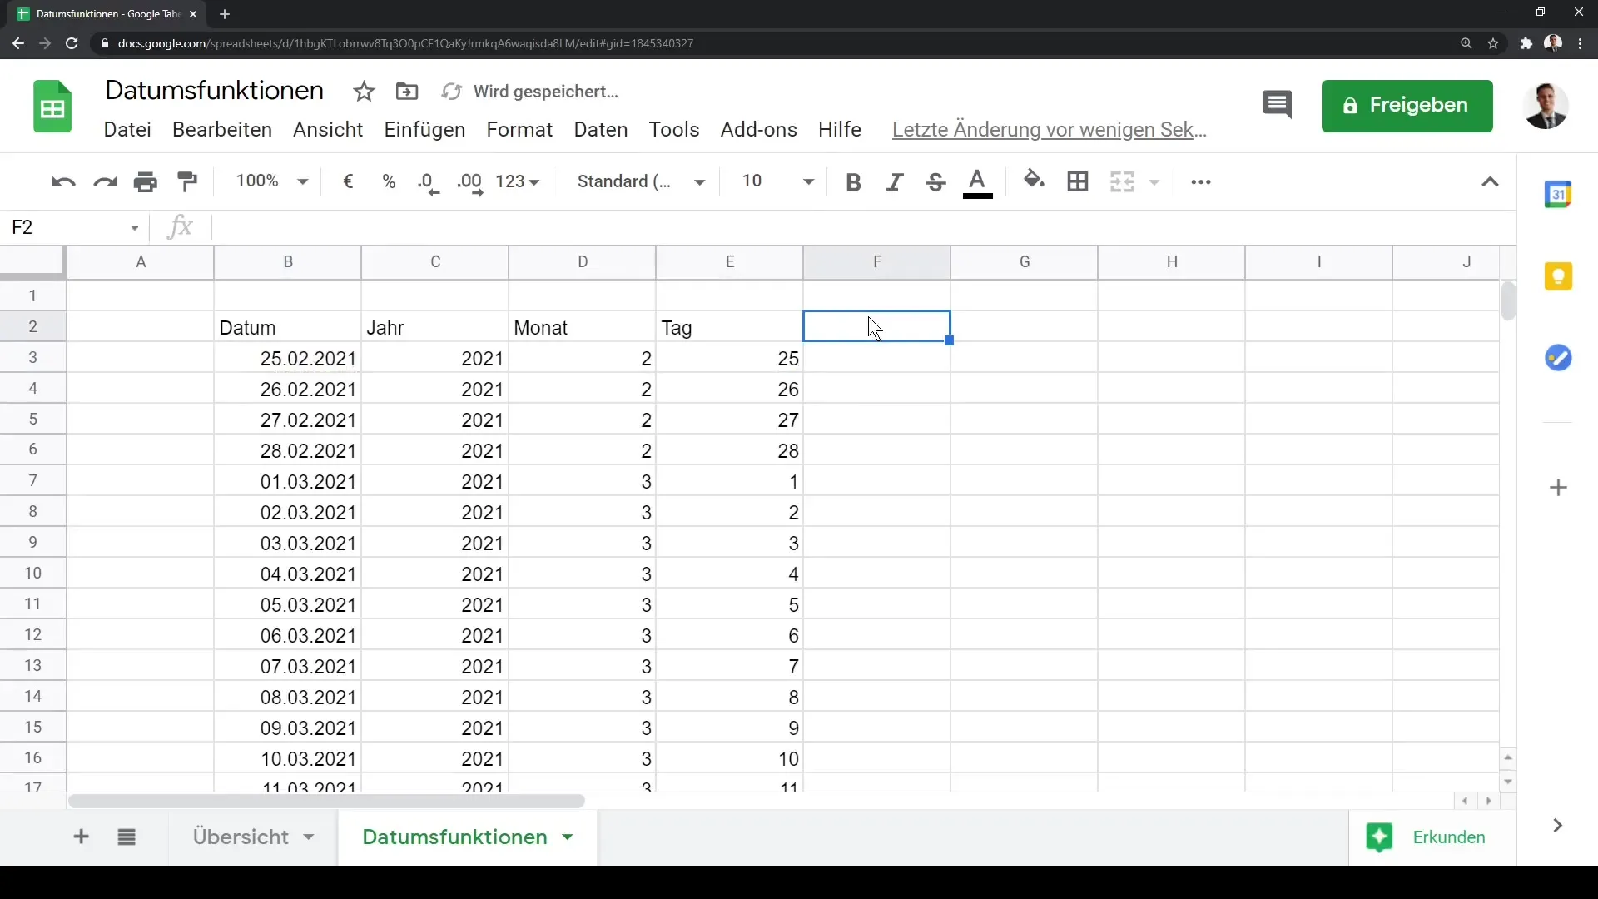Image resolution: width=1598 pixels, height=899 pixels.
Task: Open the all sheets list icon
Action: pos(127,837)
